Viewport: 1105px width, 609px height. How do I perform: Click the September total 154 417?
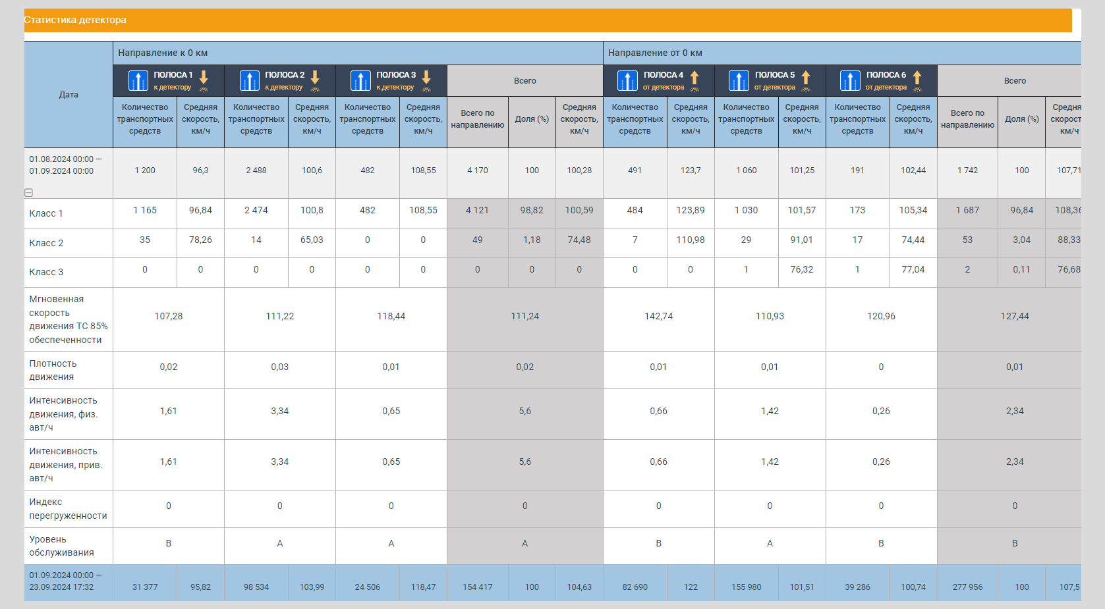click(478, 587)
